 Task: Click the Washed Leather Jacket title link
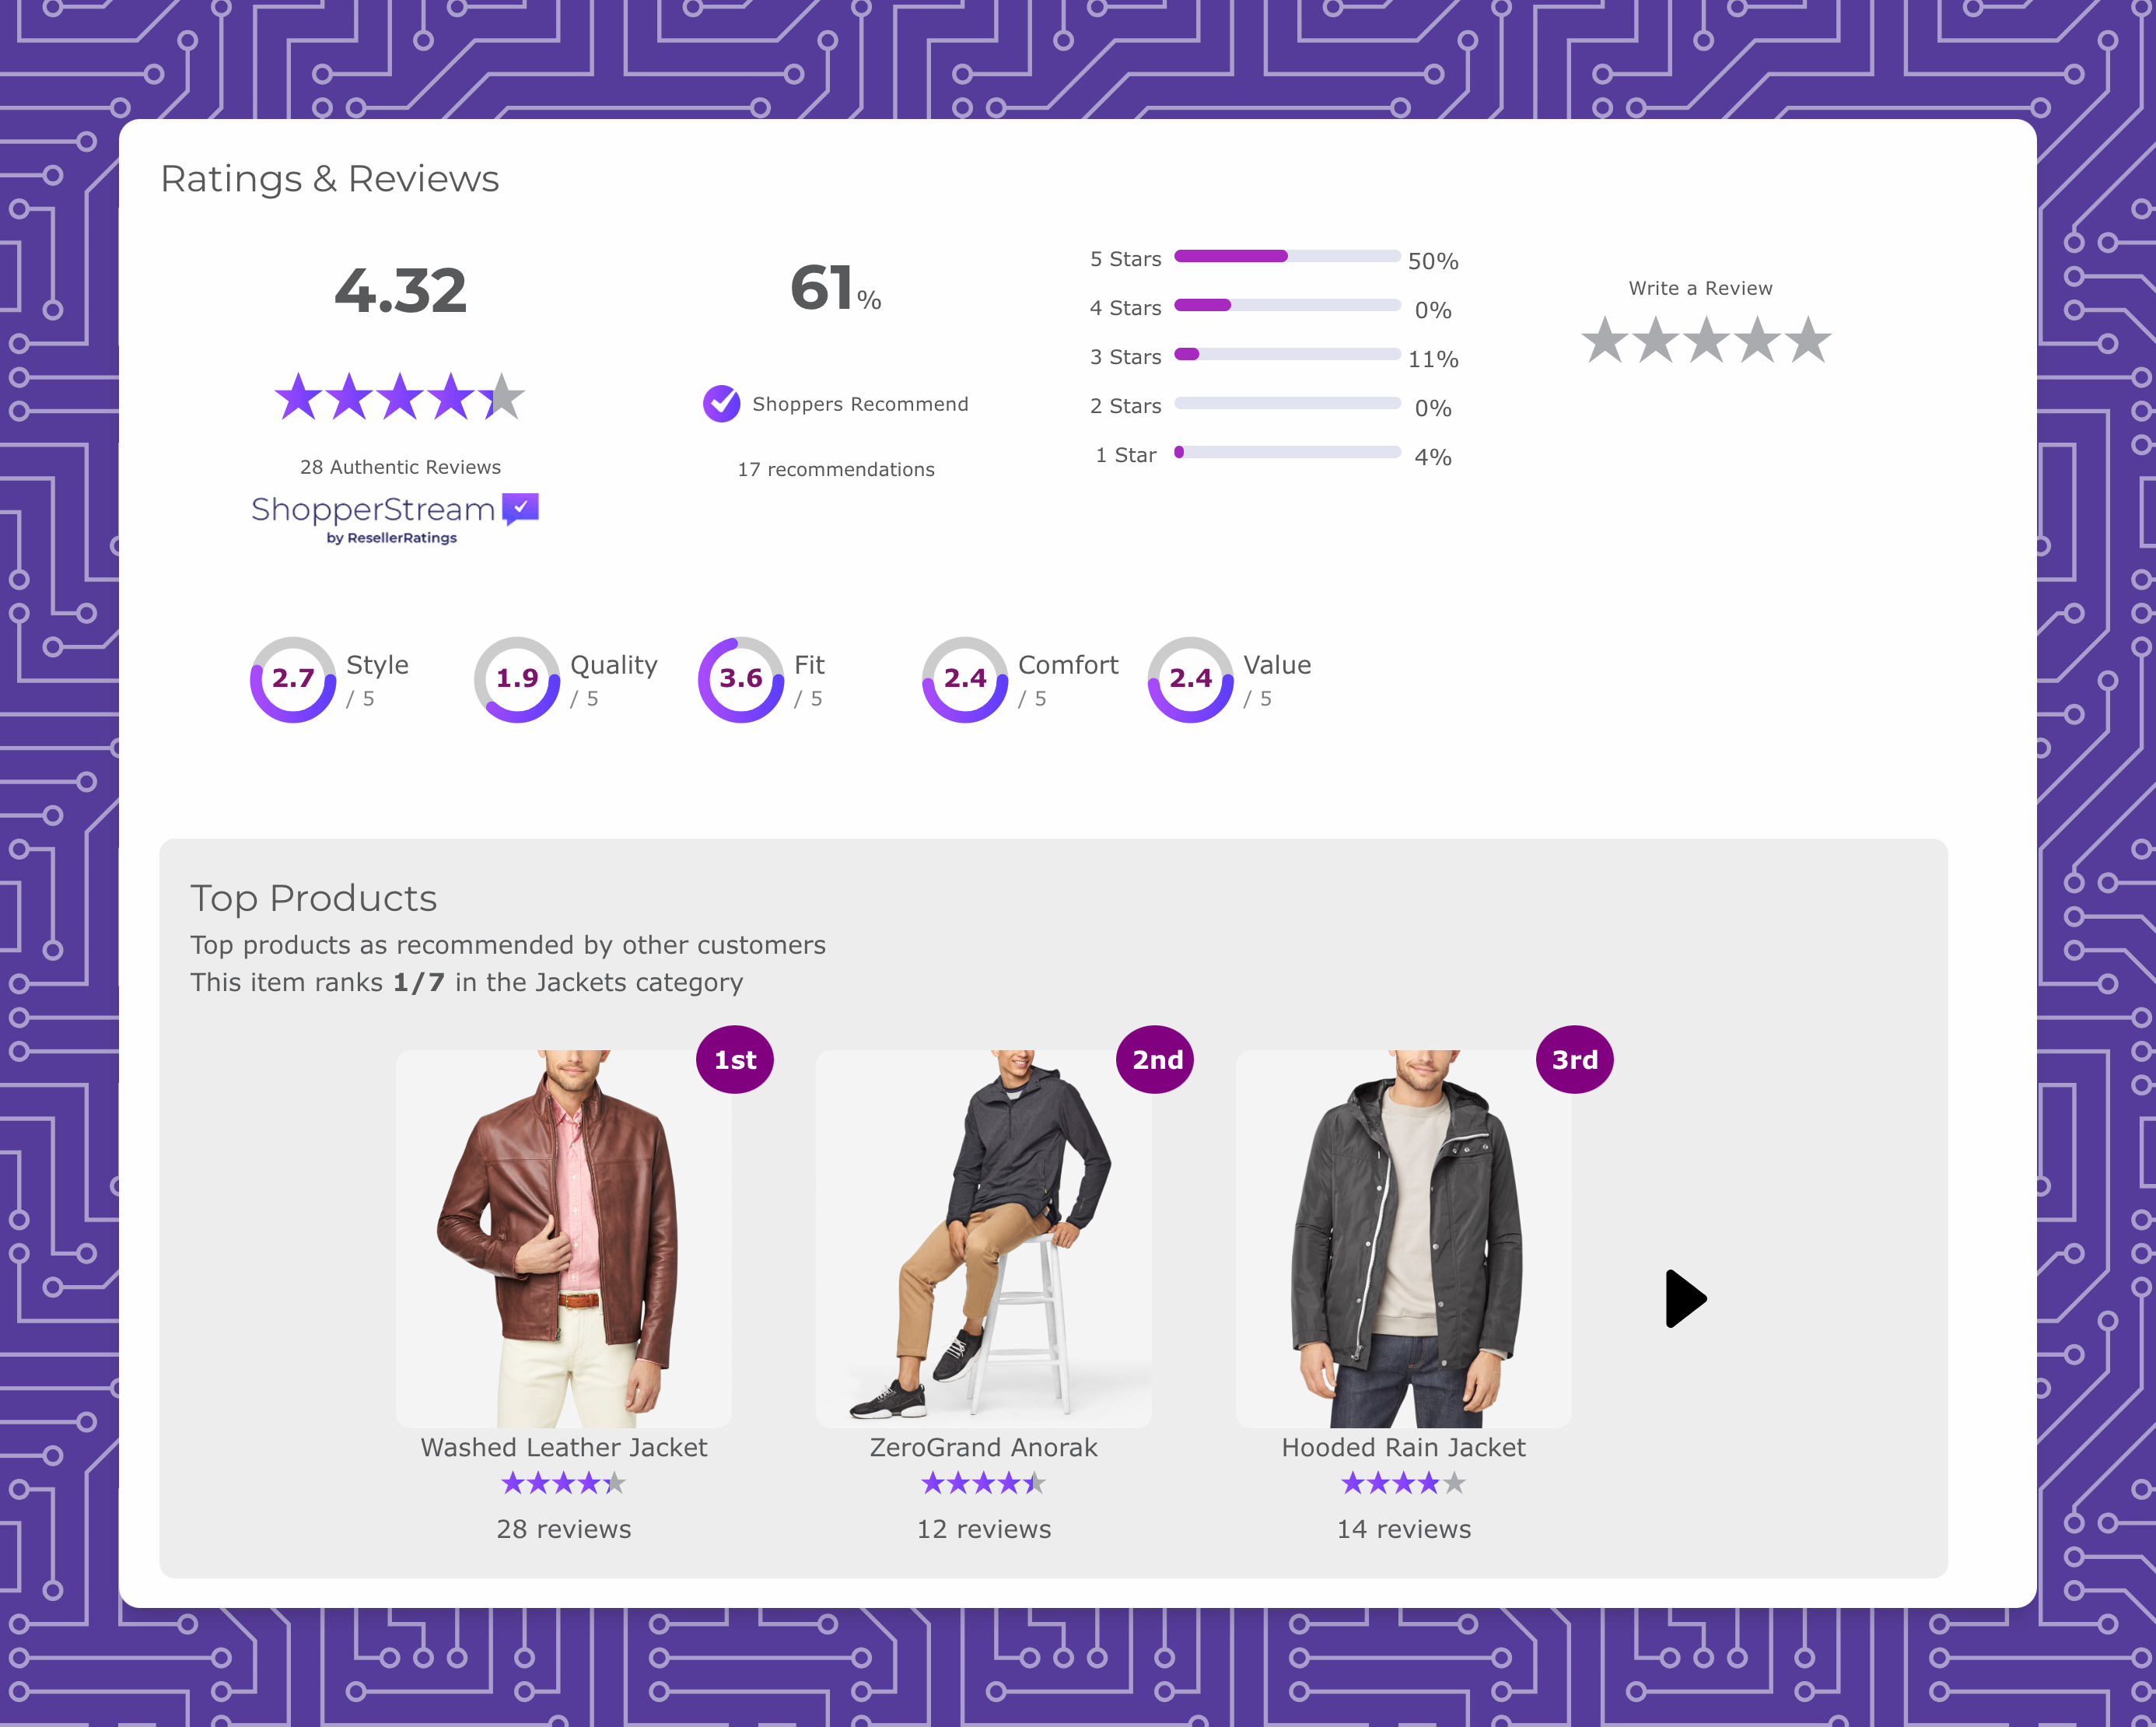click(564, 1447)
